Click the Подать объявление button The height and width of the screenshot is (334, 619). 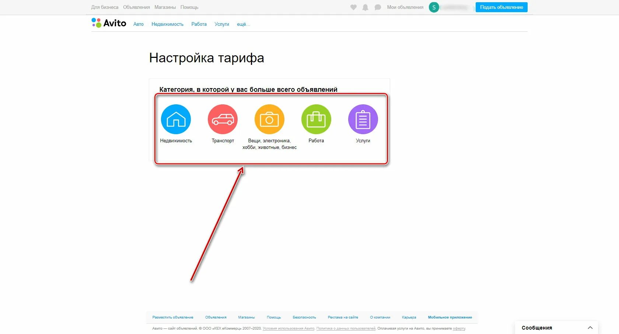click(501, 7)
